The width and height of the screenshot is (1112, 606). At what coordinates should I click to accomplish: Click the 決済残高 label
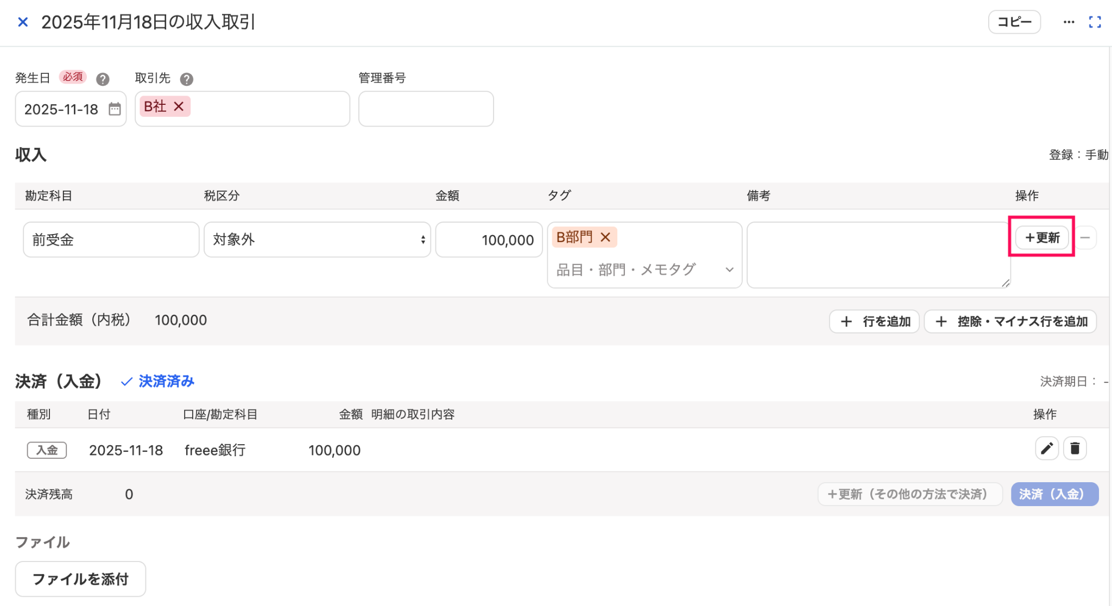49,494
